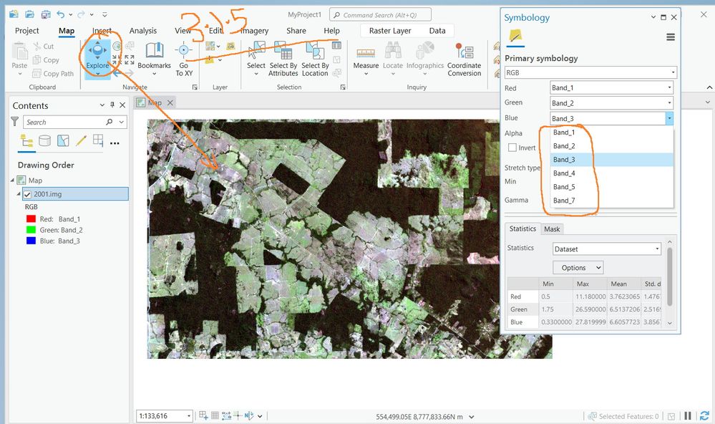Switch to the Mask tab
The width and height of the screenshot is (715, 424).
[x=552, y=229]
